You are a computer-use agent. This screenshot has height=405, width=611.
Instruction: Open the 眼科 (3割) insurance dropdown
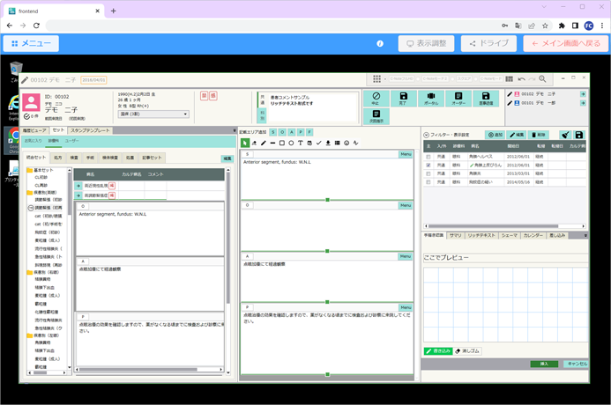[x=154, y=114]
